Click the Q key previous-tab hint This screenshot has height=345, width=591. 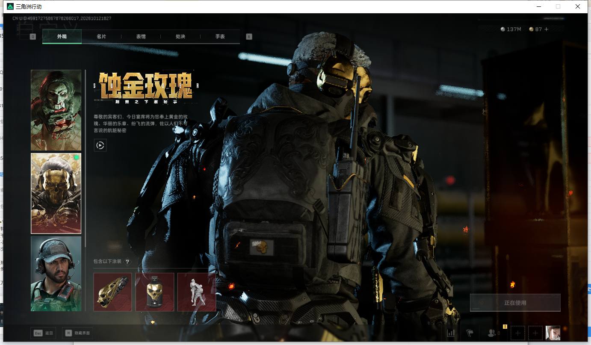click(x=33, y=37)
